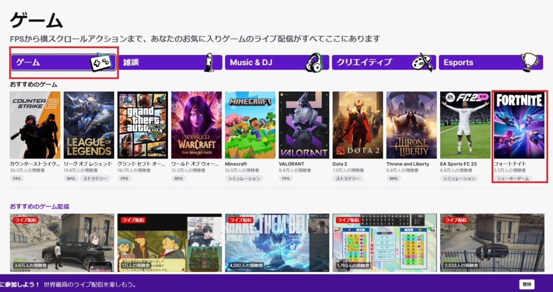The height and width of the screenshot is (292, 553).
Task: Click the VALORANT title text link
Action: tap(291, 164)
